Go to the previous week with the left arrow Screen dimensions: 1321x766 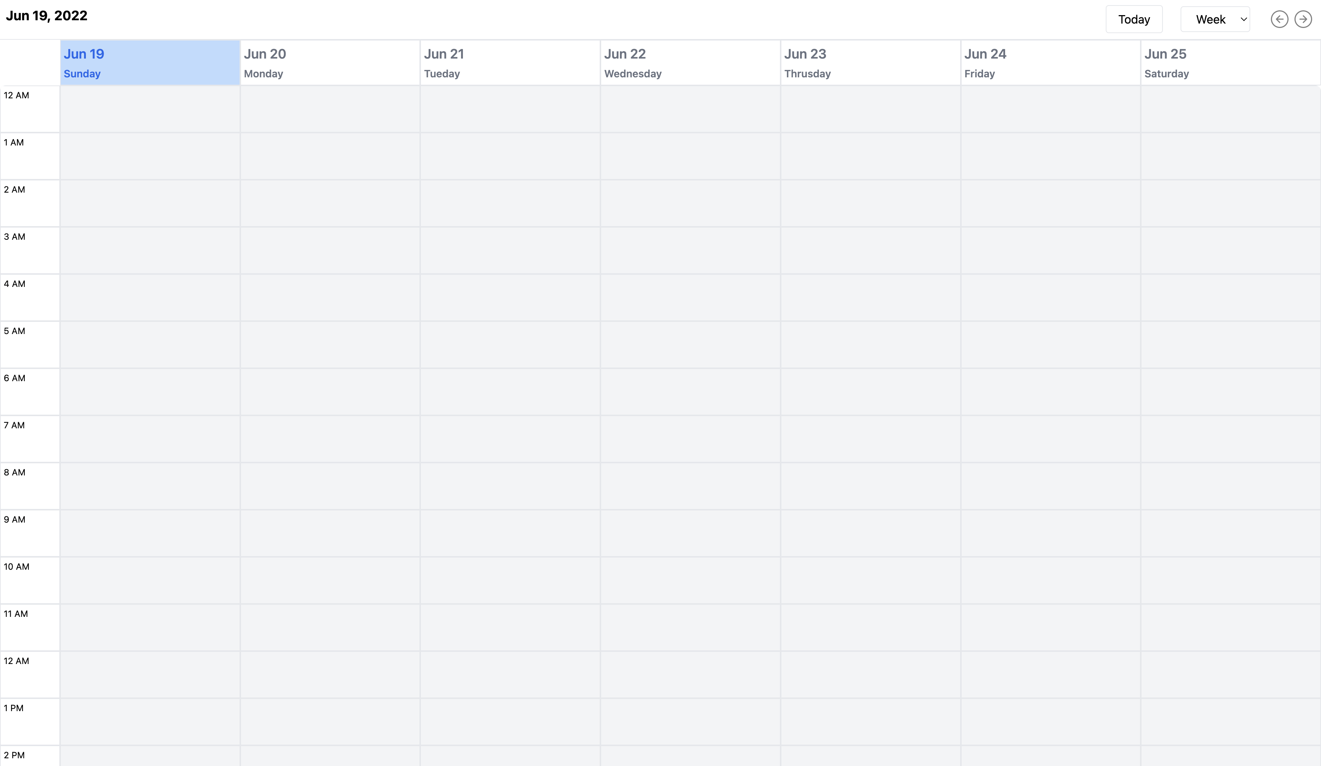[1279, 20]
